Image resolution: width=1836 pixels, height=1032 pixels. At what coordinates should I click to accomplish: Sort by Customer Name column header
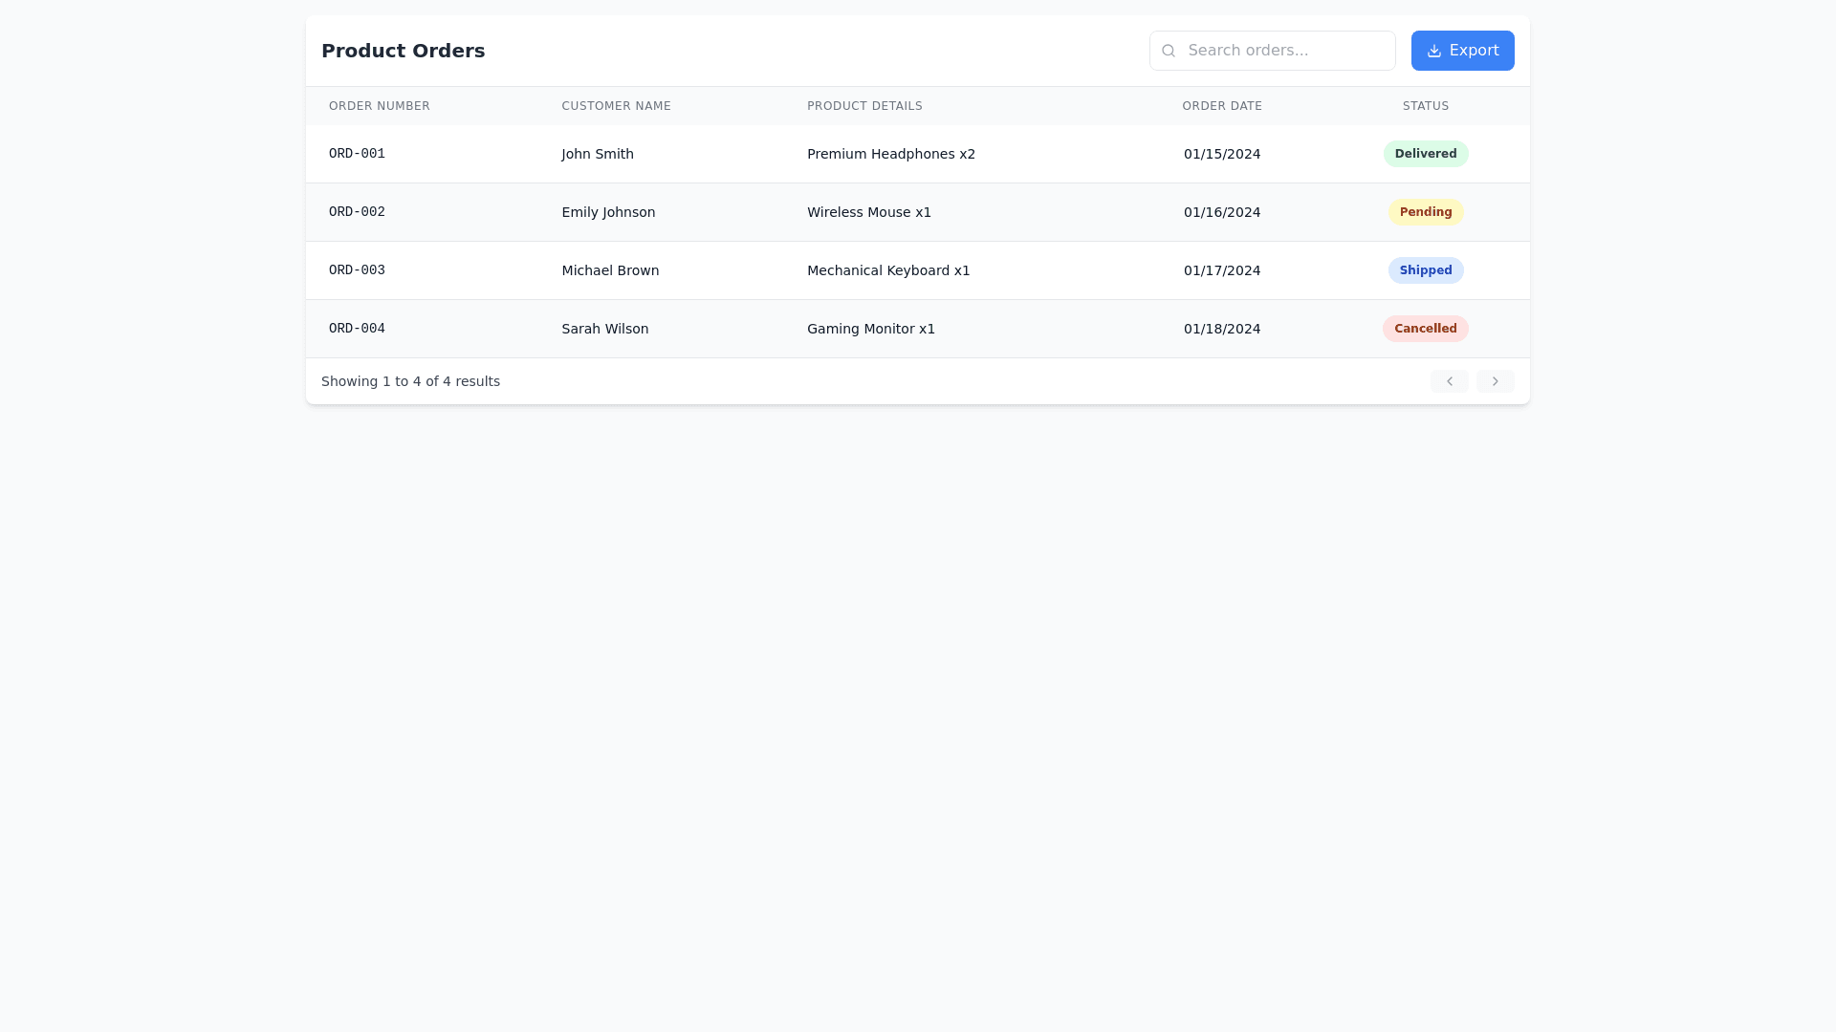click(616, 106)
